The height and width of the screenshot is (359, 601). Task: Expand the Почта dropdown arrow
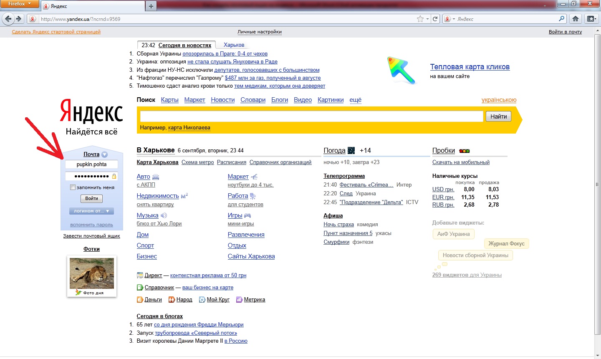104,154
